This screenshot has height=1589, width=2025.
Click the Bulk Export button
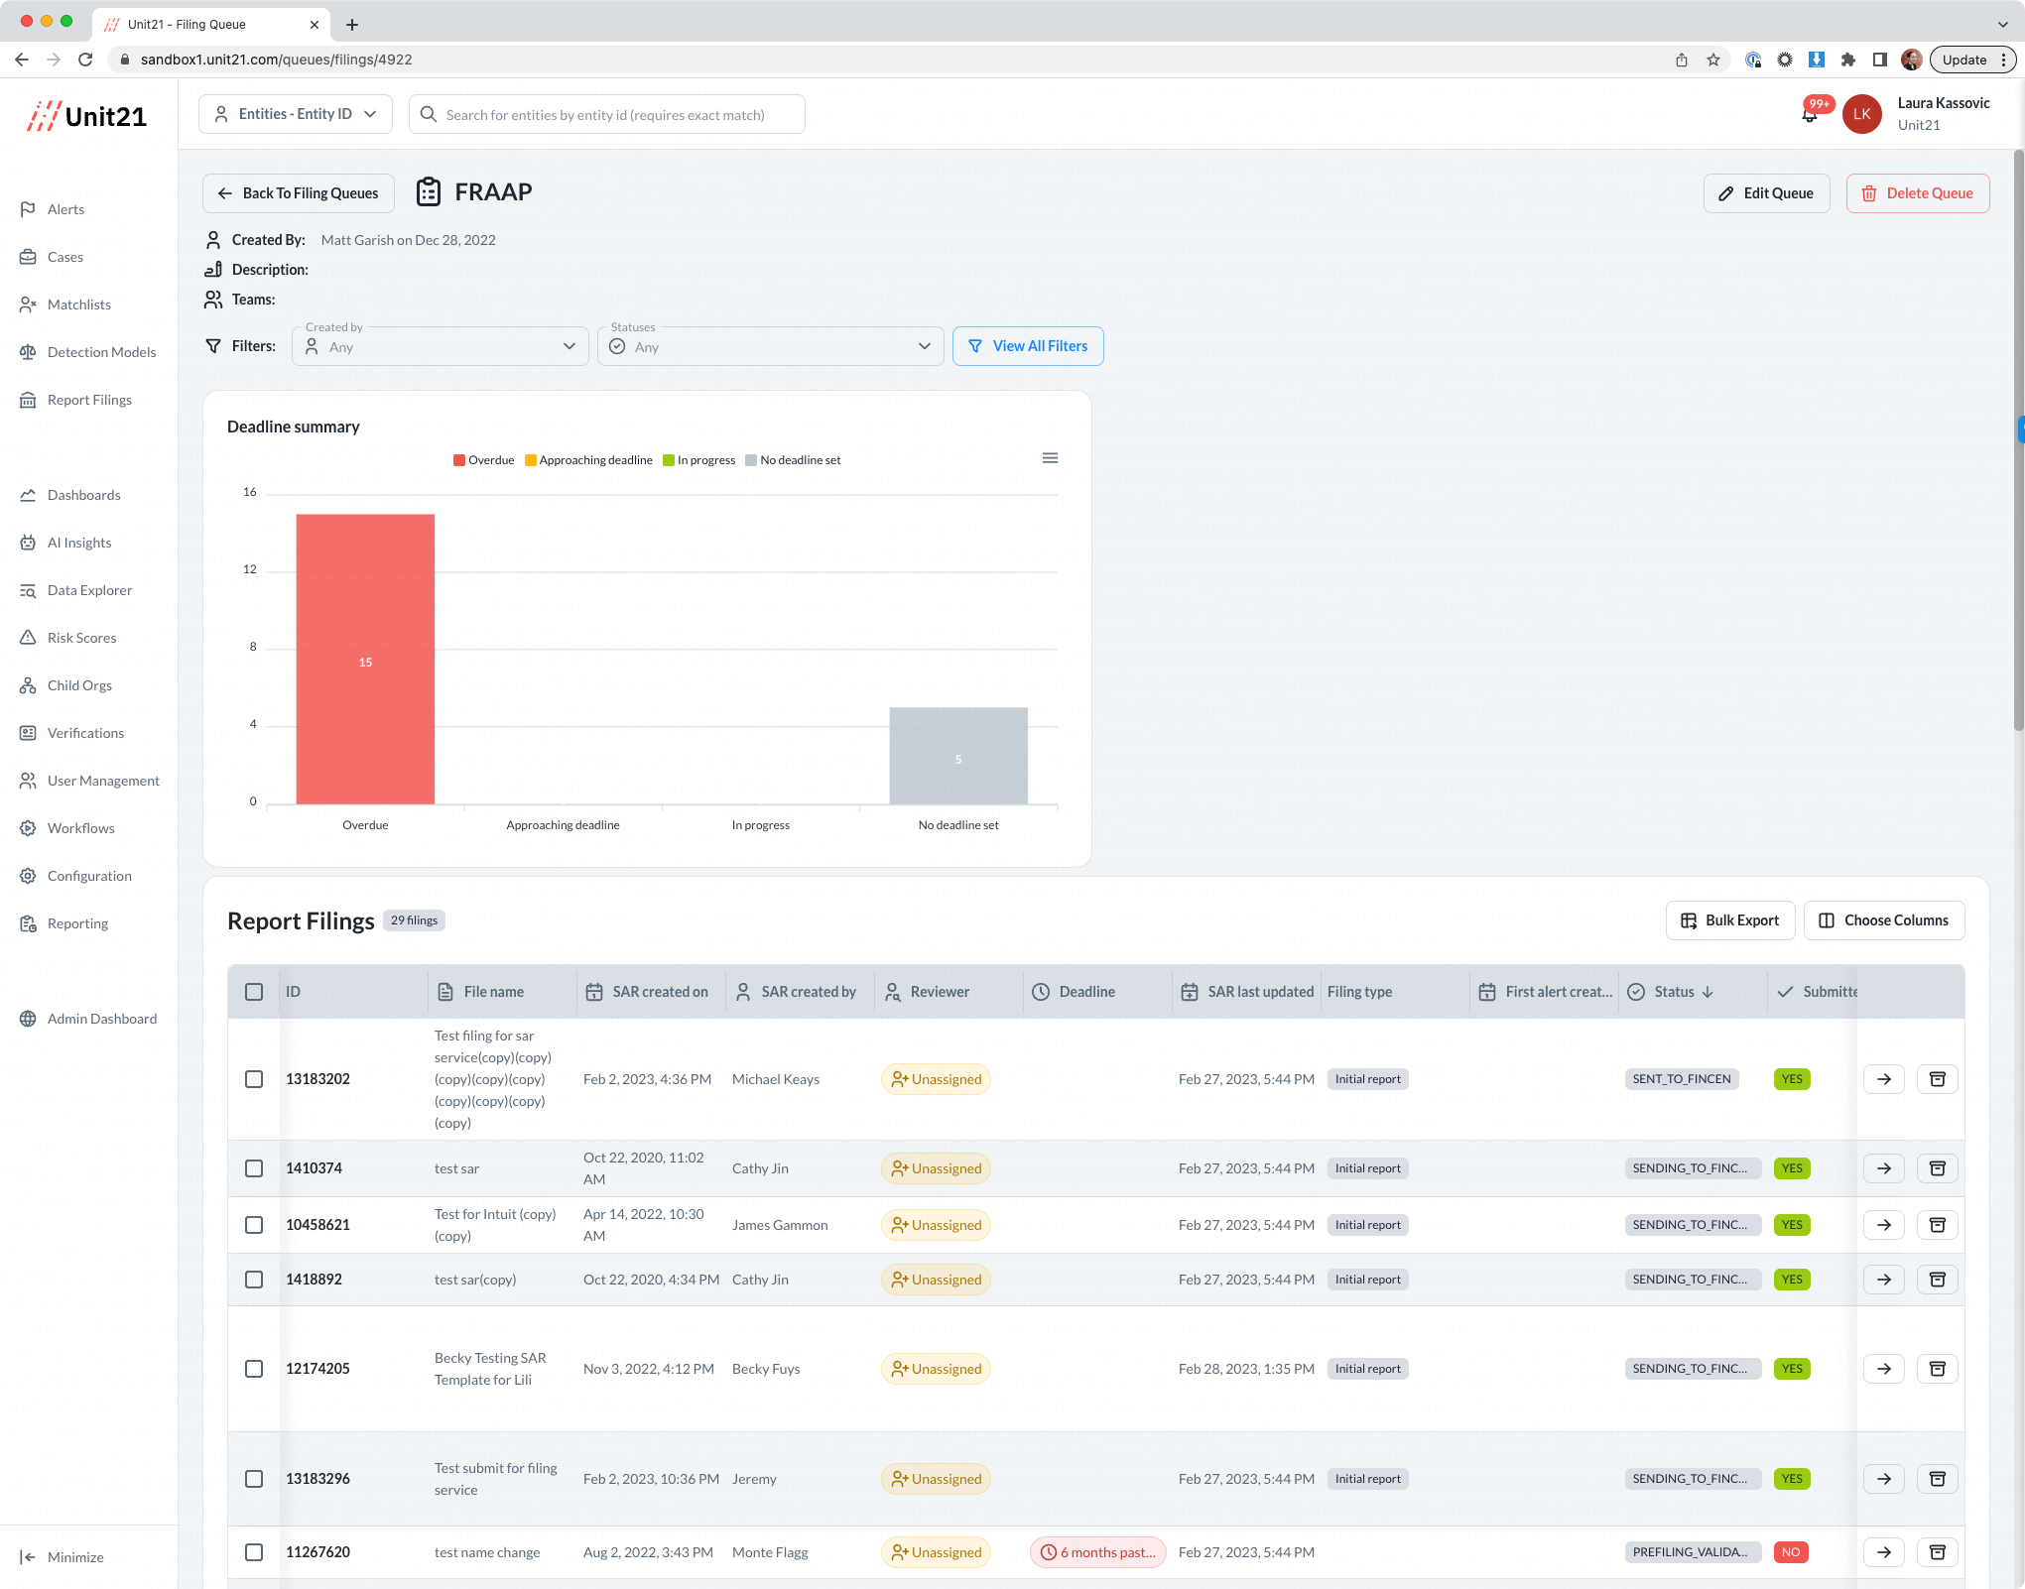(x=1729, y=920)
